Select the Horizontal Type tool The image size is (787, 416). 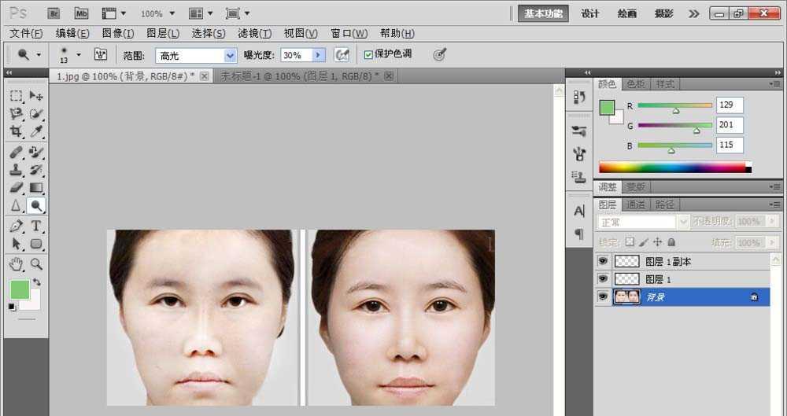[x=35, y=226]
